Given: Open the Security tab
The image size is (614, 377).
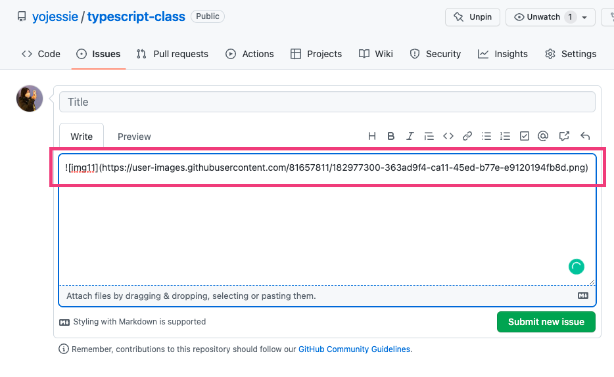Looking at the screenshot, I should coord(435,54).
